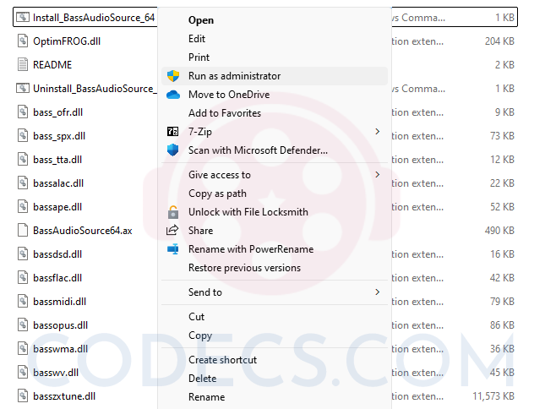
Task: Choose Share in the context menu
Action: tap(275, 231)
